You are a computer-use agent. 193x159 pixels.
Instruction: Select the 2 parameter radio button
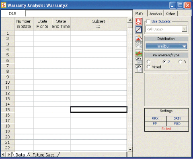coord(164,62)
